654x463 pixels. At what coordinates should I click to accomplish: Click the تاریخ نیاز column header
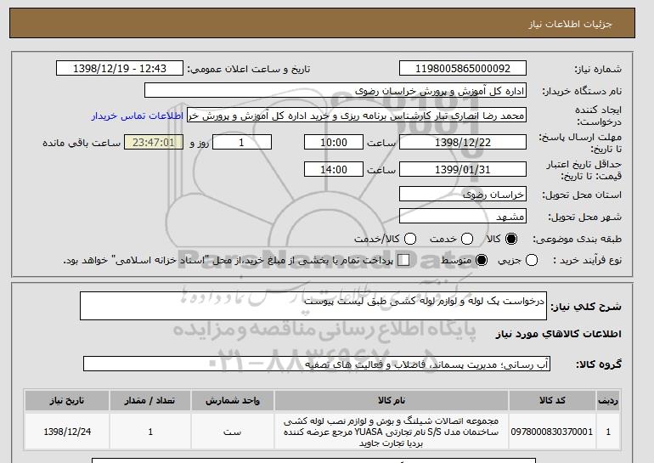[67, 400]
